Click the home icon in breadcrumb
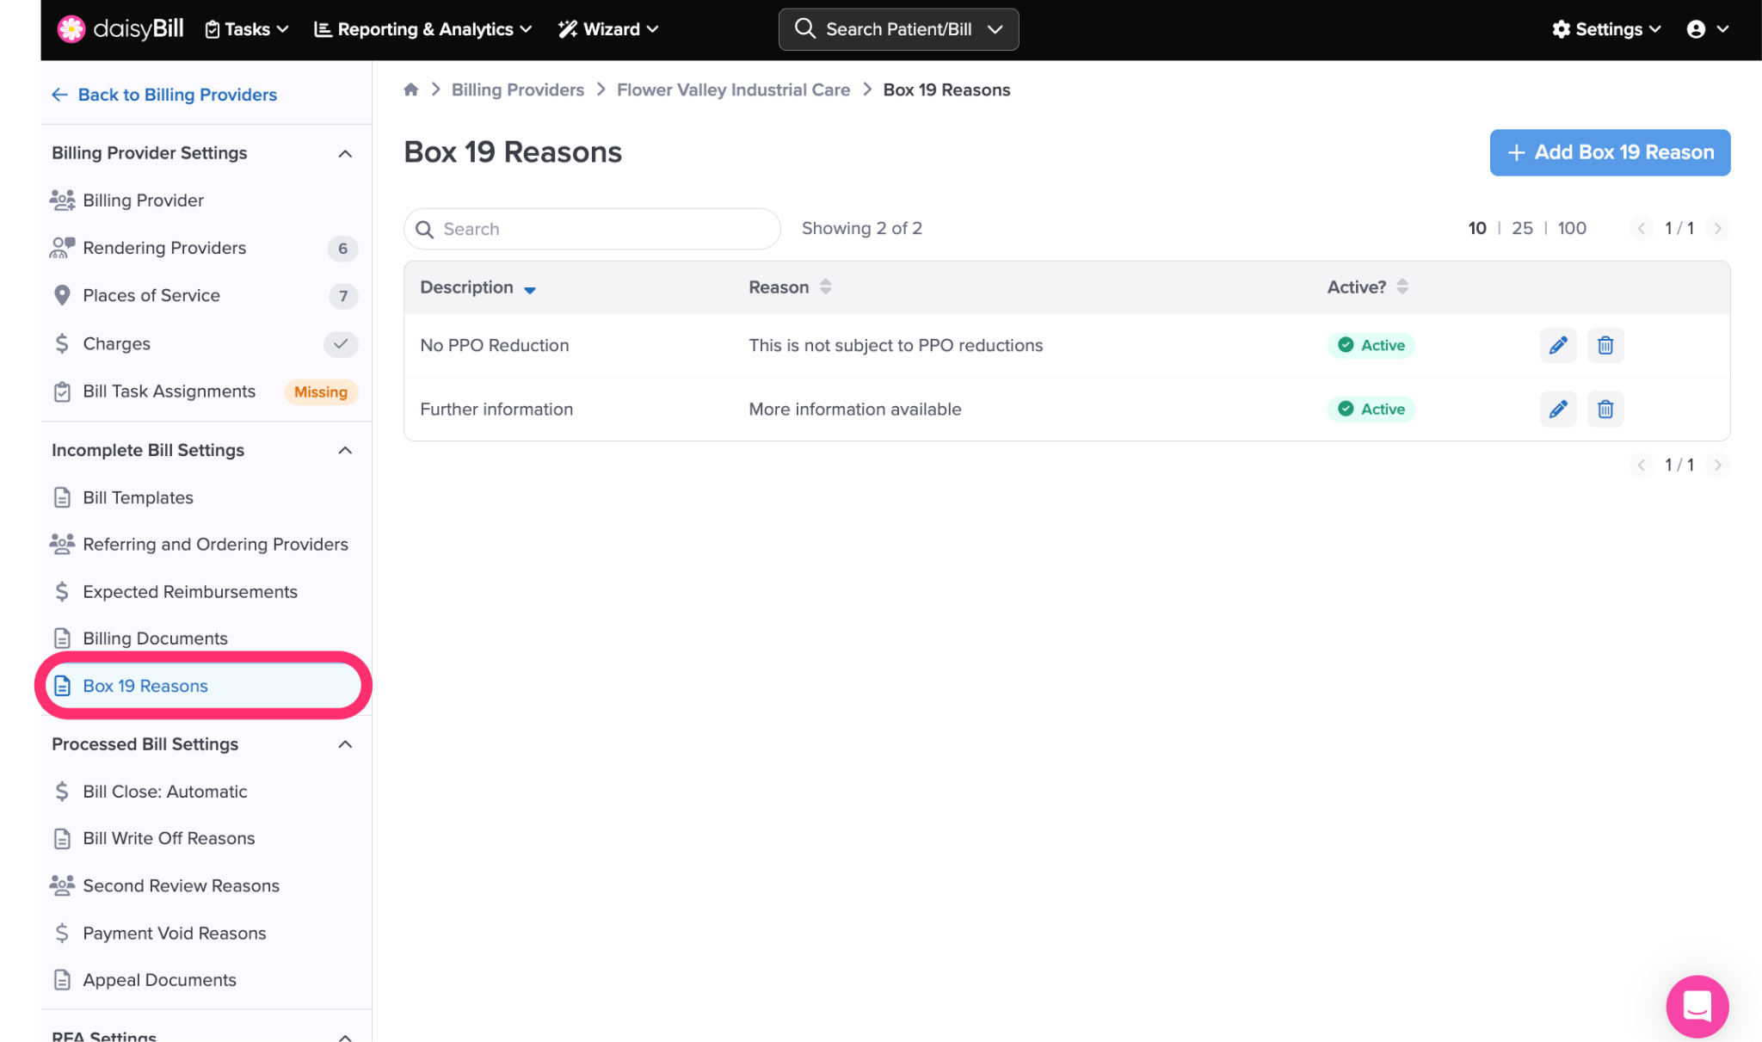 click(411, 89)
